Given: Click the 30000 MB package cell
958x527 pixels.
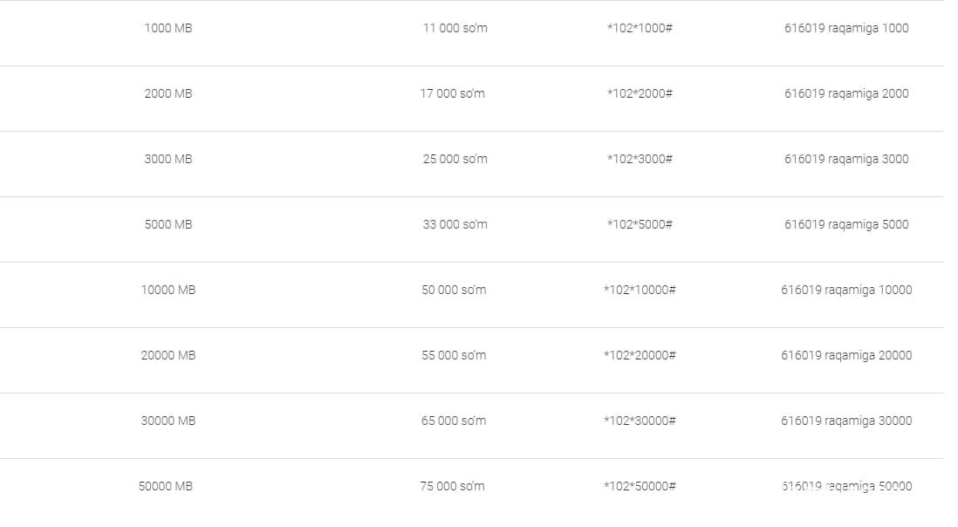Looking at the screenshot, I should point(168,421).
